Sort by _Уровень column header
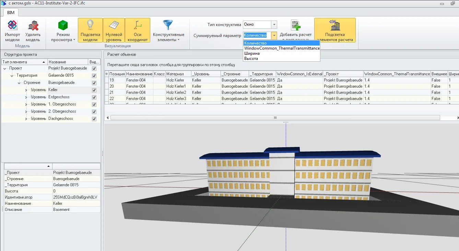The image size is (459, 251). coord(206,74)
